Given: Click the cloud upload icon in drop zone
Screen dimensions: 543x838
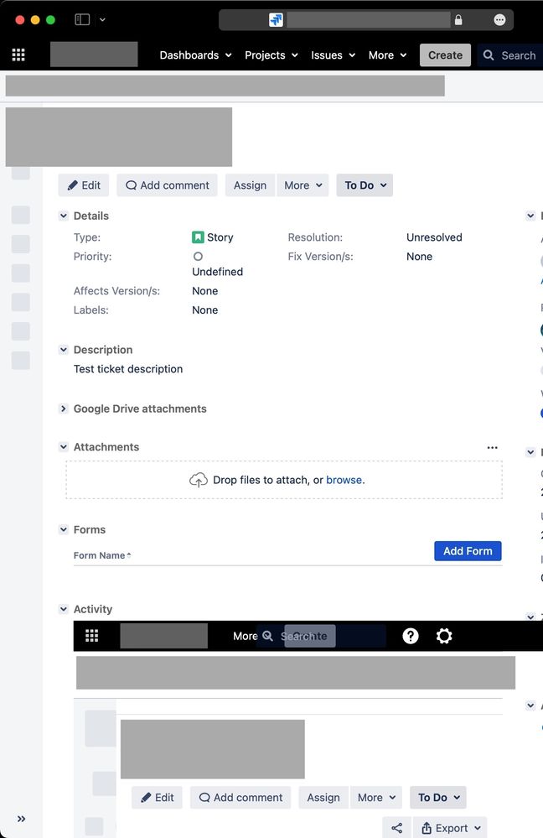Looking at the screenshot, I should coord(198,480).
